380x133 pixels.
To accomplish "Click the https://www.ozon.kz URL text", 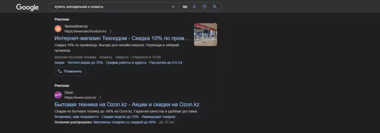I will tap(80, 98).
